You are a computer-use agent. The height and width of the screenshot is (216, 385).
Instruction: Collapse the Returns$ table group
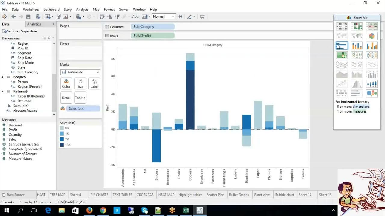click(3, 91)
